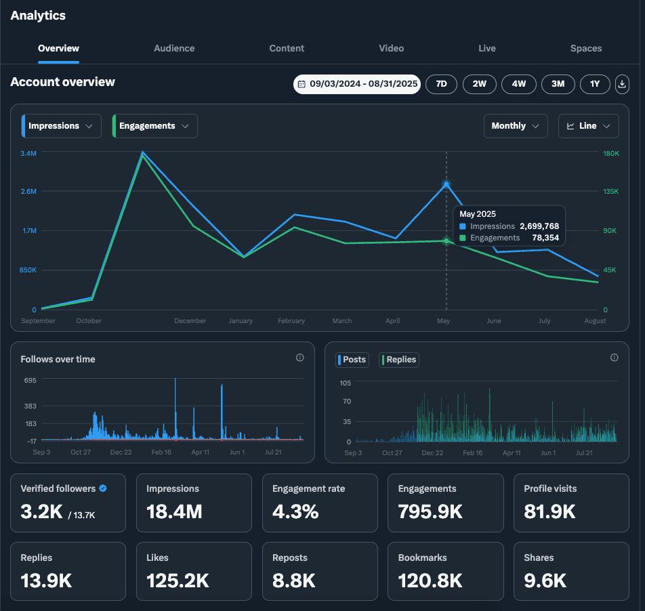Toggle the Posts series in bar chart
Image resolution: width=645 pixels, height=611 pixels.
pos(352,360)
